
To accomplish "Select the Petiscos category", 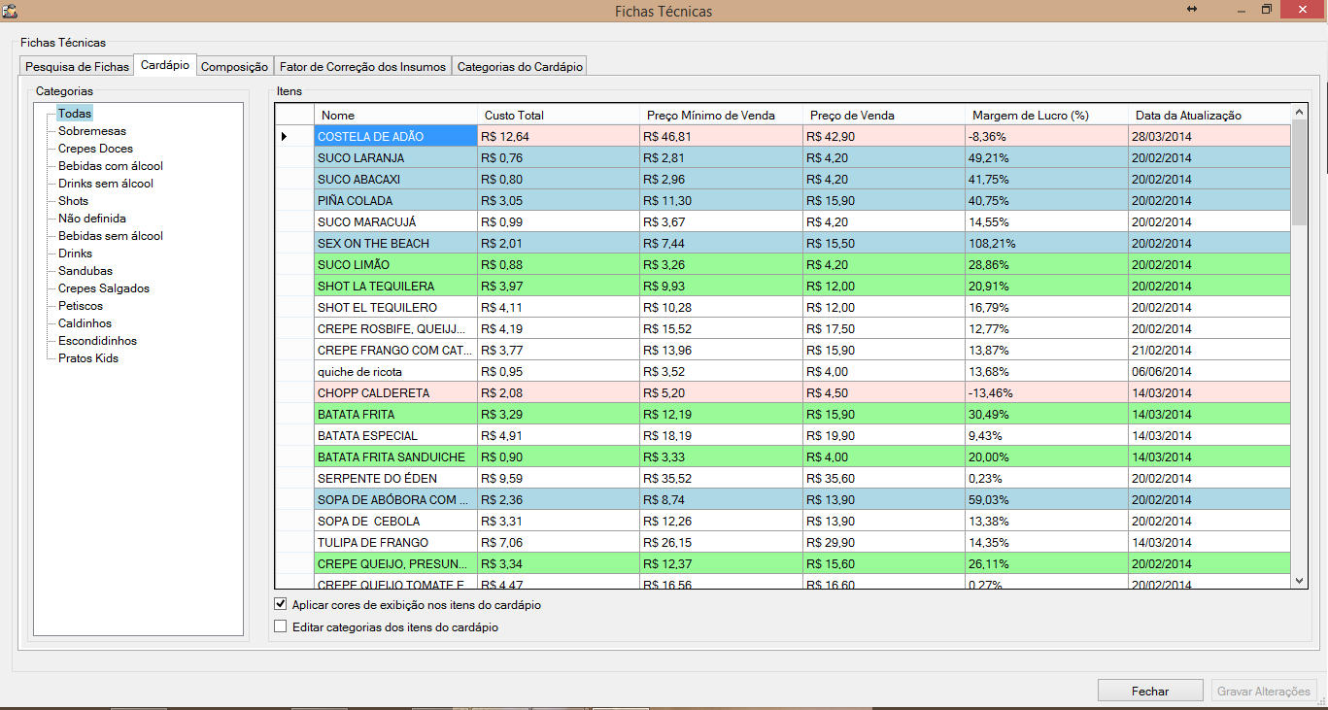I will (x=81, y=306).
